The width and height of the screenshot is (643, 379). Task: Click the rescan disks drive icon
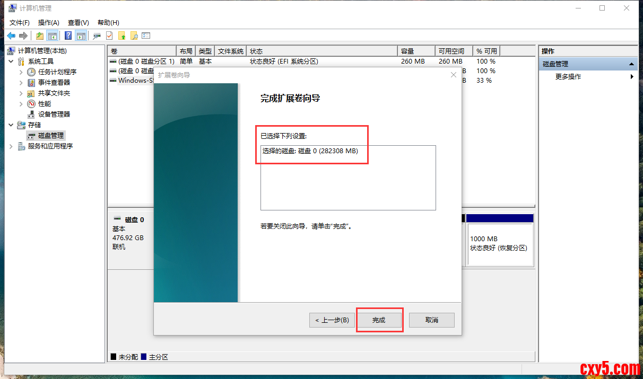(x=97, y=36)
